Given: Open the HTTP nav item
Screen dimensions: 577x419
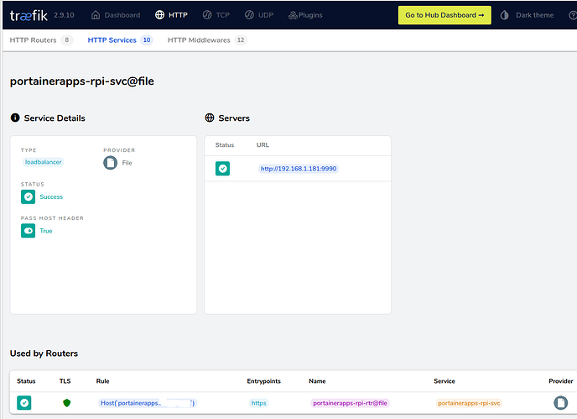Looking at the screenshot, I should (171, 15).
